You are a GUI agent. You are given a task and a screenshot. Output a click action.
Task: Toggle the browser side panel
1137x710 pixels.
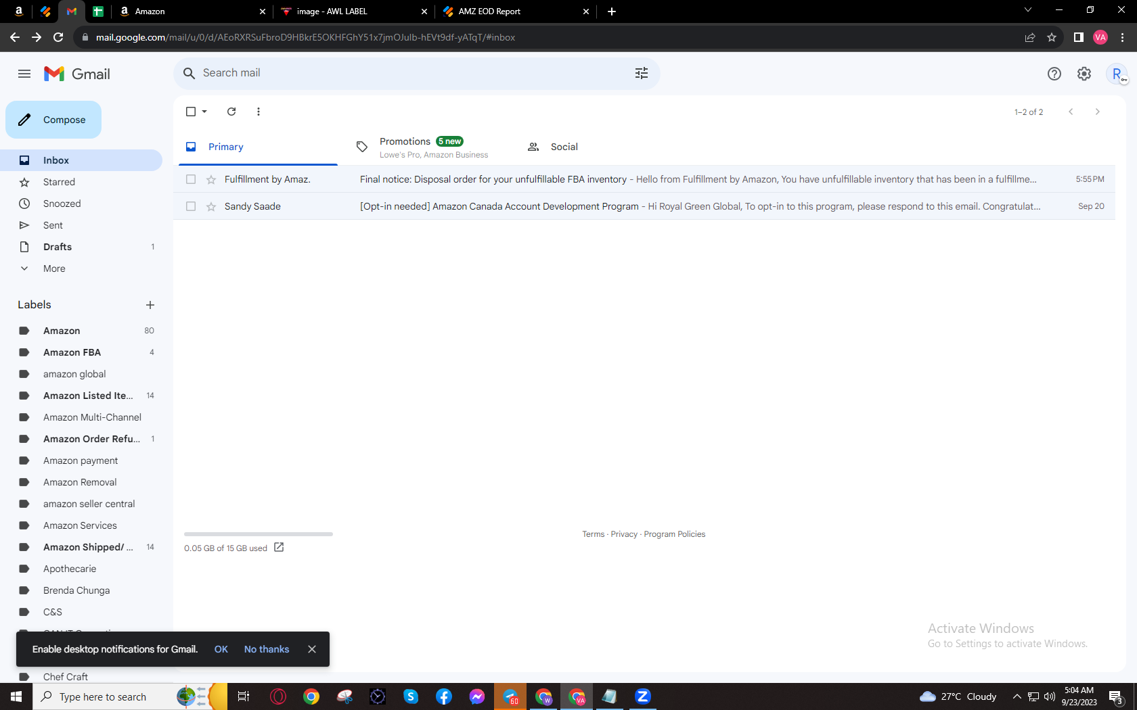tap(1079, 37)
